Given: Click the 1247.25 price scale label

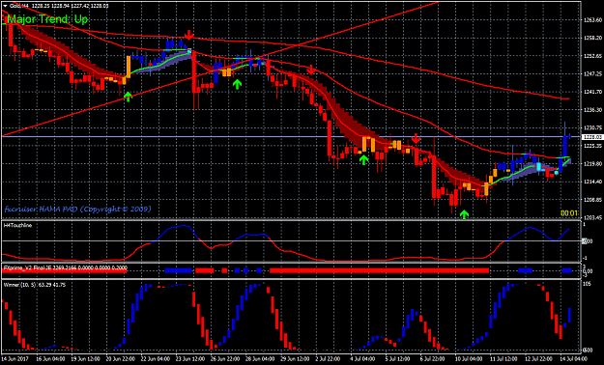Looking at the screenshot, I should pyautogui.click(x=592, y=74).
